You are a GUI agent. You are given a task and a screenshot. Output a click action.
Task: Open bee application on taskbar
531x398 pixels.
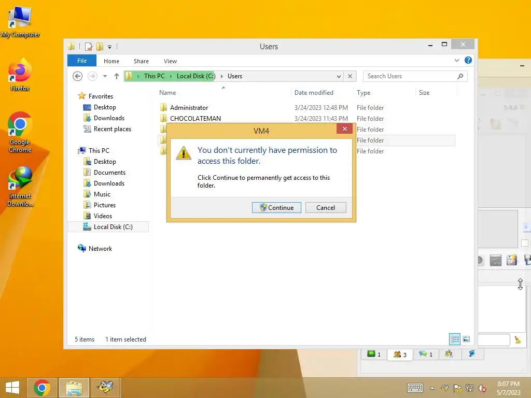coord(106,388)
